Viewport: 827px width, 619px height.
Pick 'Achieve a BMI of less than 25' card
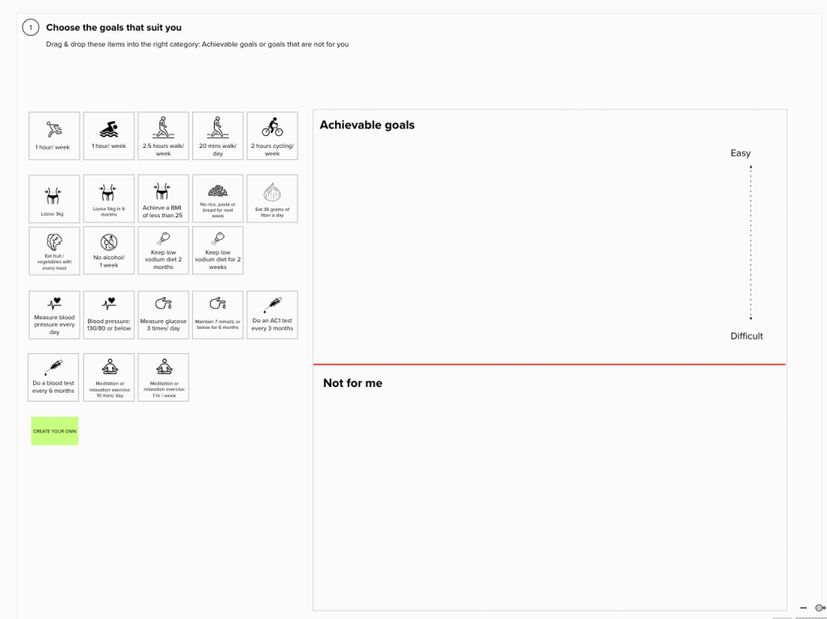[x=163, y=199]
